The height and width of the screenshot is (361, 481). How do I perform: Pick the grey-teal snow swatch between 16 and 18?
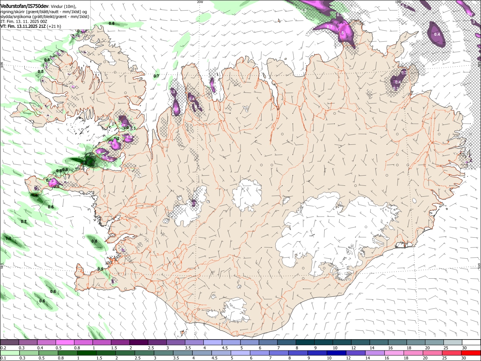pyautogui.click(x=397, y=343)
